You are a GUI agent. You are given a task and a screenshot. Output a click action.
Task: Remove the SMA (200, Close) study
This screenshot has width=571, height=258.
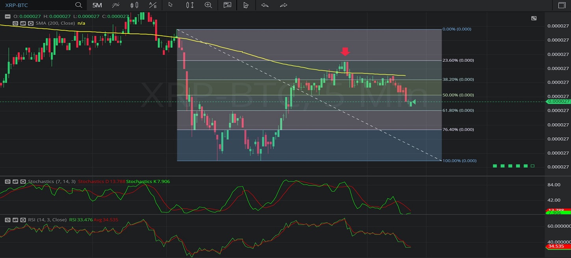[x=15, y=24]
